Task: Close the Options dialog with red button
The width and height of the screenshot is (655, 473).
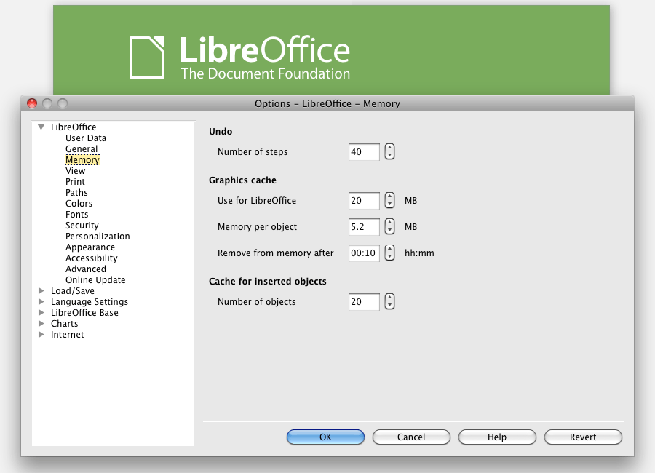Action: tap(32, 103)
